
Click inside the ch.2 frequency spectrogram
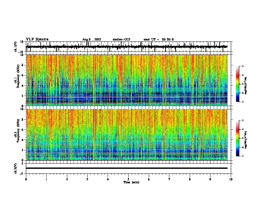(127, 135)
